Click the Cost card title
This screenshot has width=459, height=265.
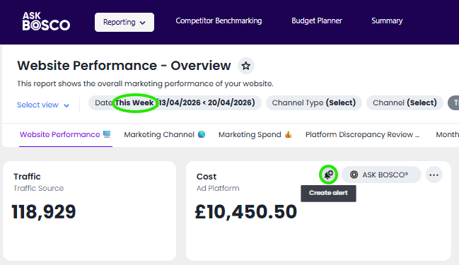pos(207,177)
